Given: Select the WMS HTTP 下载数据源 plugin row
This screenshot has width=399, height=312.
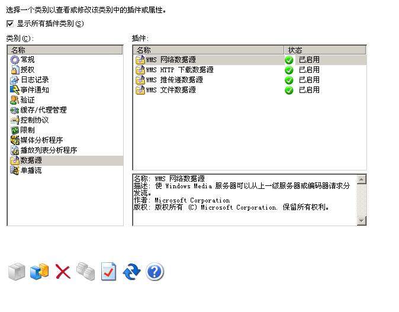Looking at the screenshot, I should pos(250,70).
